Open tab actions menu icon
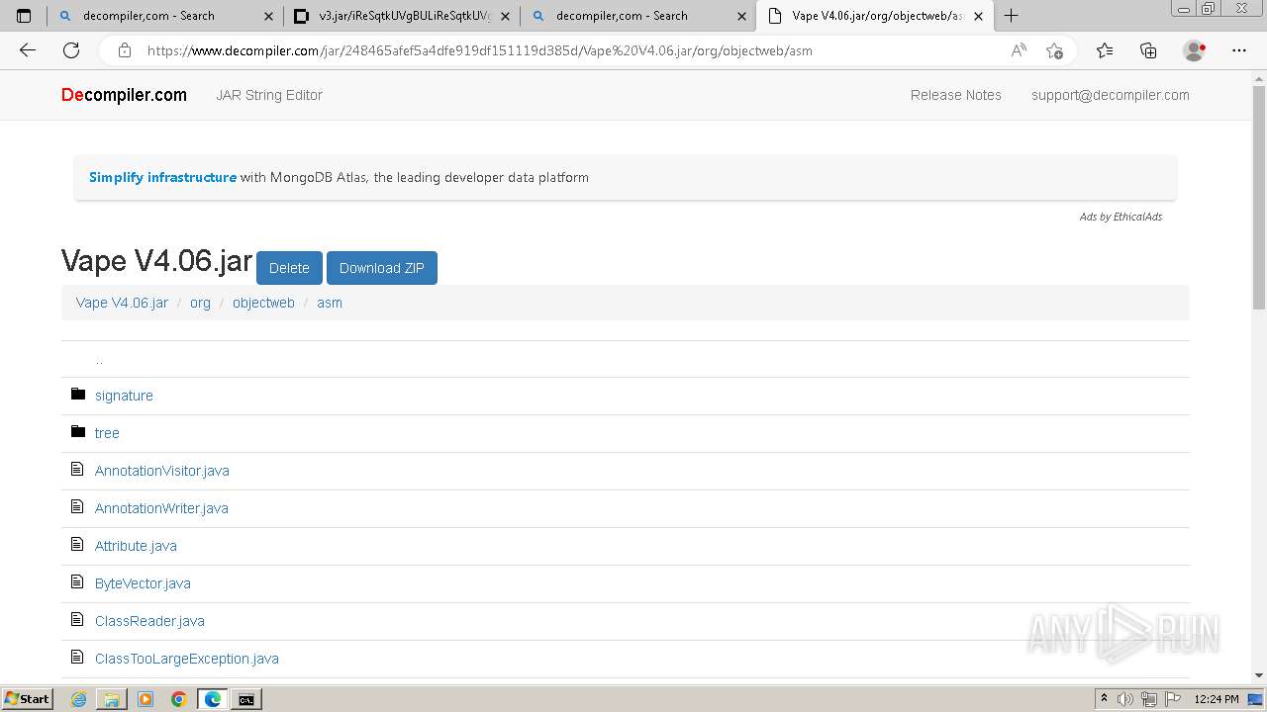 click(x=24, y=16)
